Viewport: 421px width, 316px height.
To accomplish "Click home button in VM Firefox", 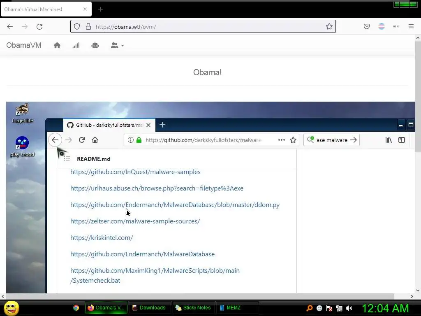I will [95, 140].
